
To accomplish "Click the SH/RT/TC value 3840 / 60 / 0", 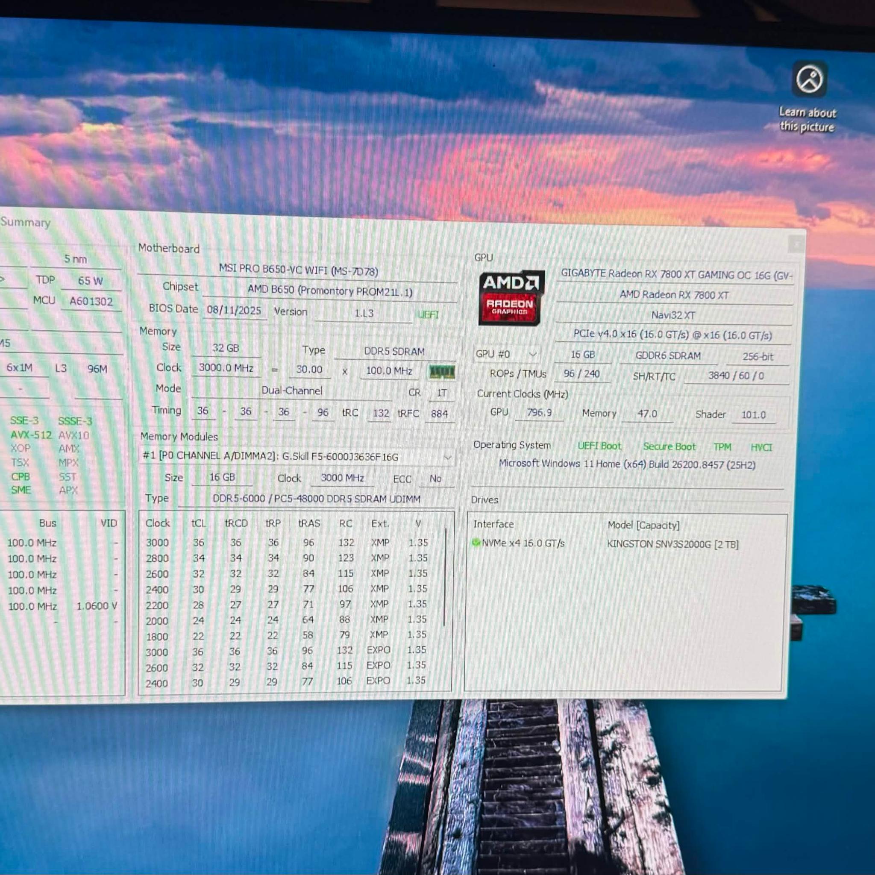I will 736,376.
